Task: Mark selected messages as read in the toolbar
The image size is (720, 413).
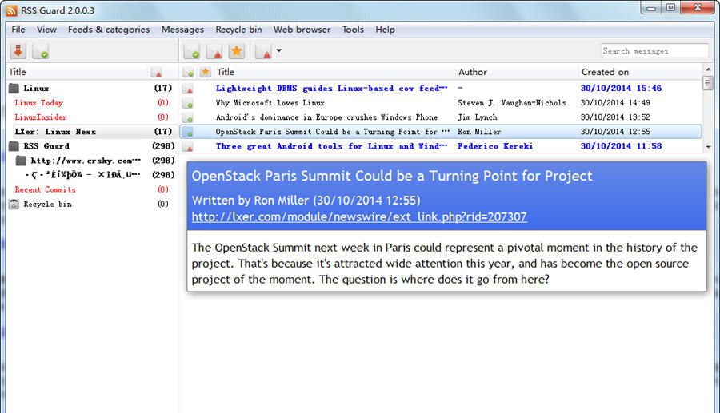Action: click(191, 51)
